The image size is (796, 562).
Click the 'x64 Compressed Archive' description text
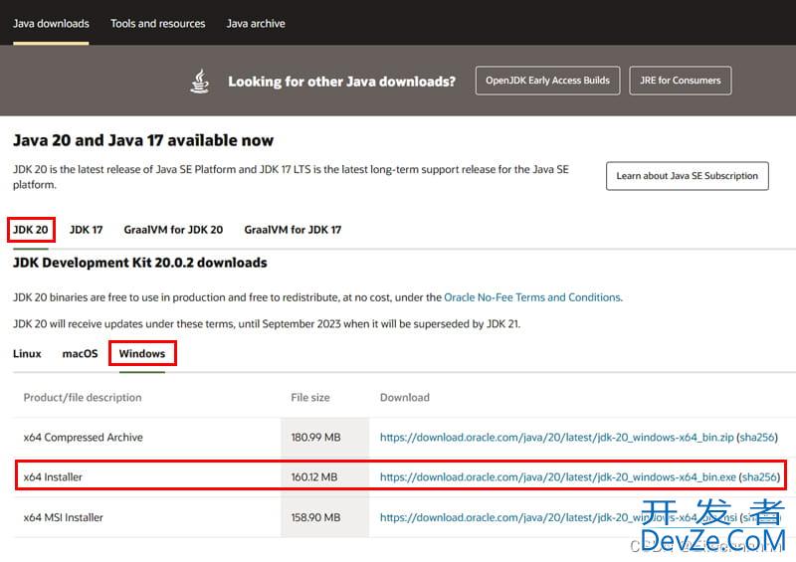pyautogui.click(x=84, y=437)
